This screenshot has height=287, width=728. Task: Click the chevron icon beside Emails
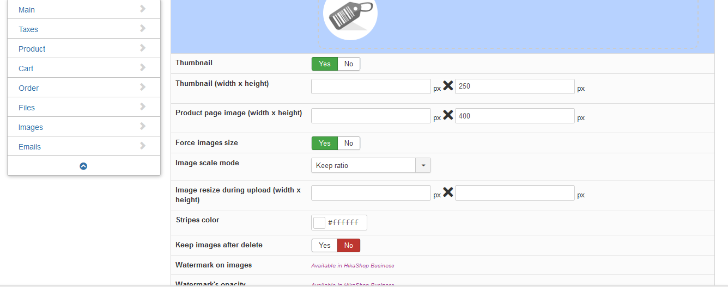point(143,146)
